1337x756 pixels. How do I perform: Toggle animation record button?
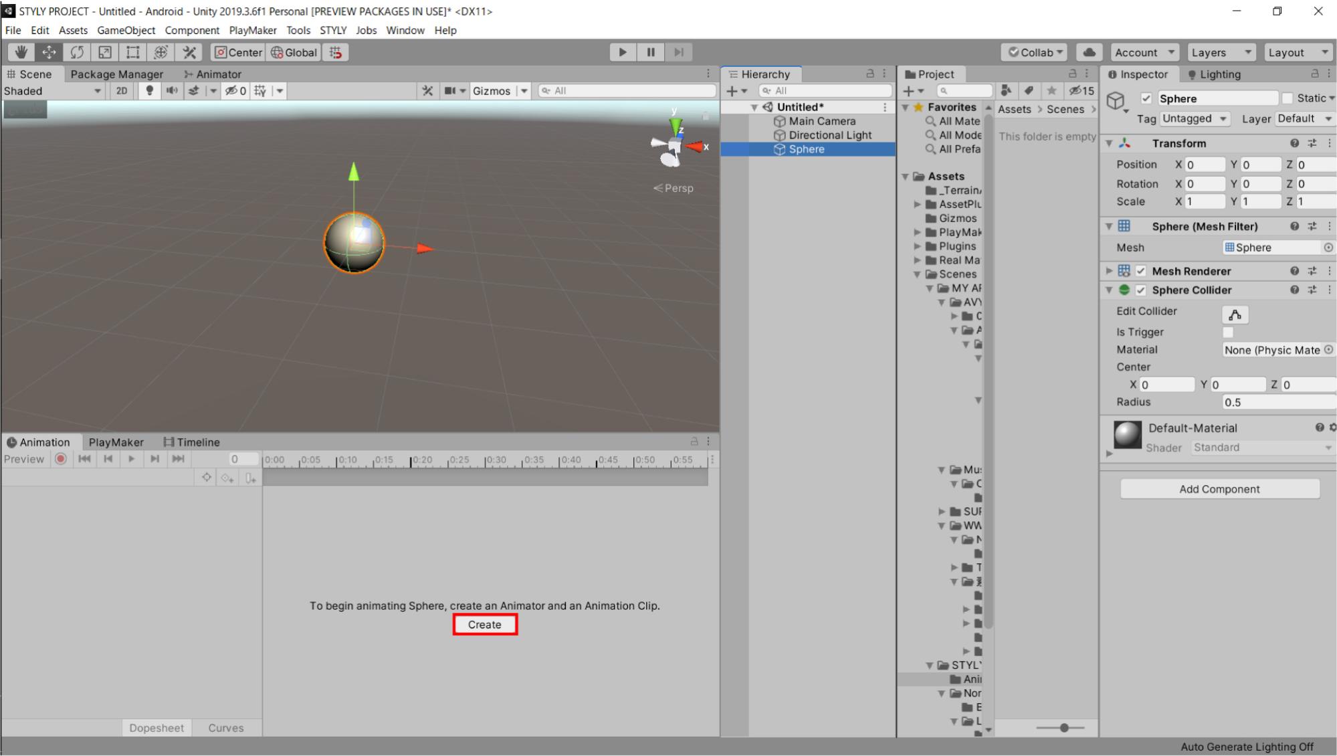(x=61, y=459)
